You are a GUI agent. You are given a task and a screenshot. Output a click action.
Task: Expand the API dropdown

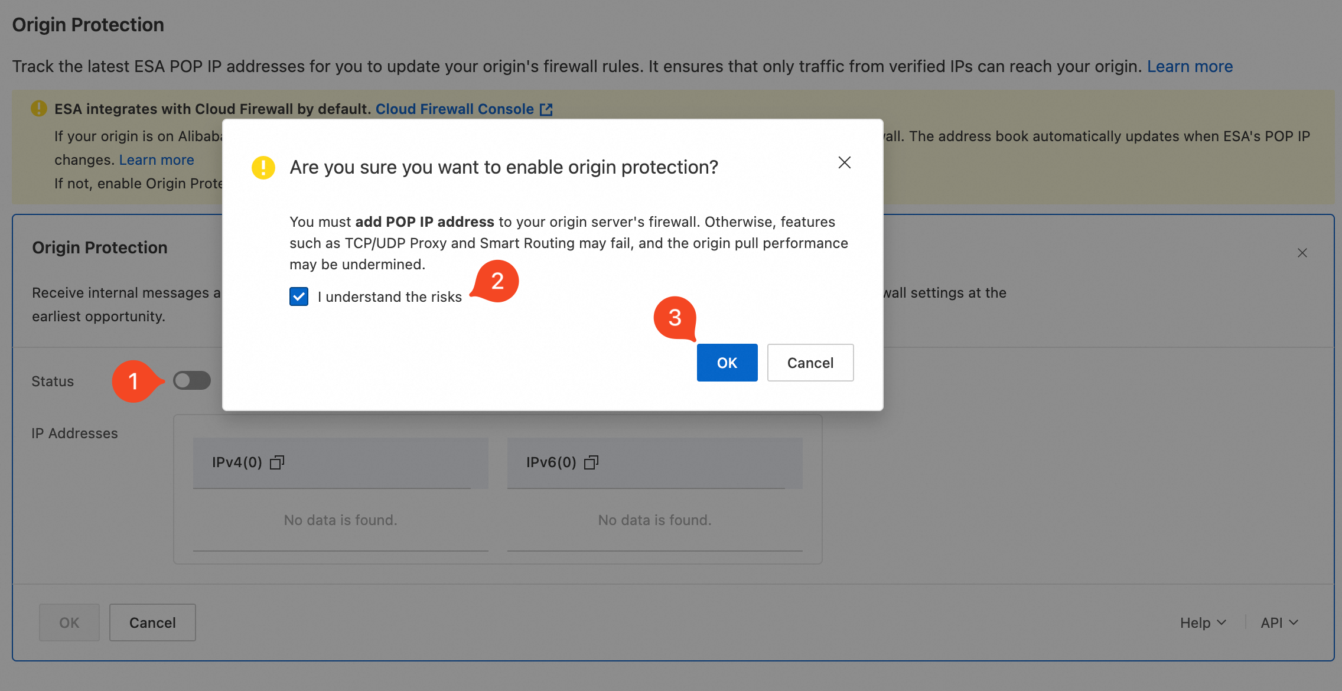pyautogui.click(x=1279, y=622)
